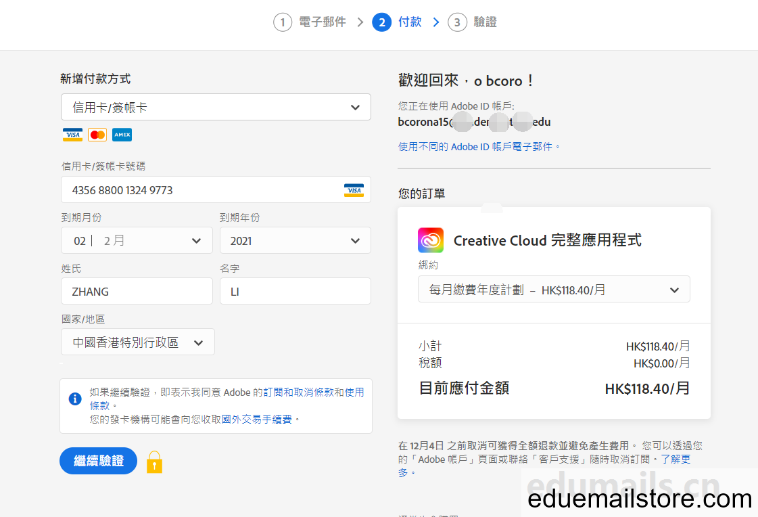Click the 目前應付金額 label

464,388
